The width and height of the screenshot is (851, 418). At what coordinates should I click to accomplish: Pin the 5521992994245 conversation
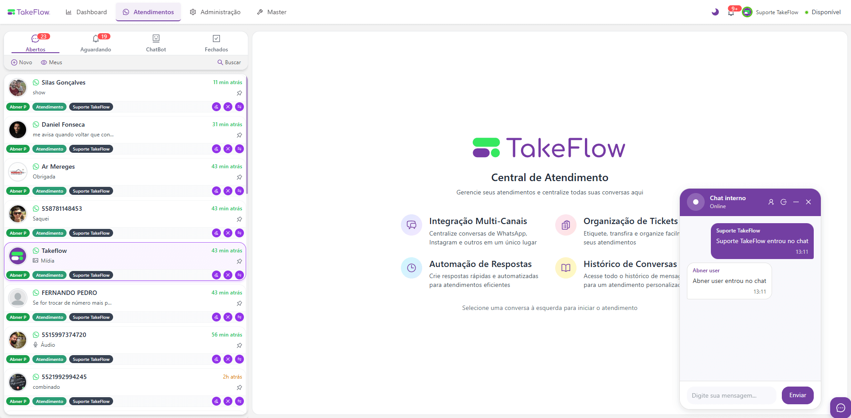pyautogui.click(x=239, y=387)
